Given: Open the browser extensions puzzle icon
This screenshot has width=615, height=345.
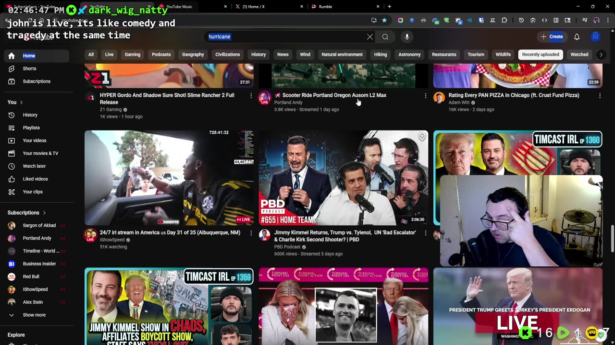Looking at the screenshot, I should (504, 20).
